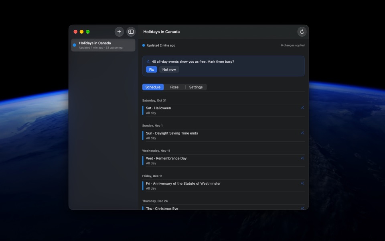385x241 pixels.
Task: Click the Sunday, Nov 1 date header
Action: point(152,125)
